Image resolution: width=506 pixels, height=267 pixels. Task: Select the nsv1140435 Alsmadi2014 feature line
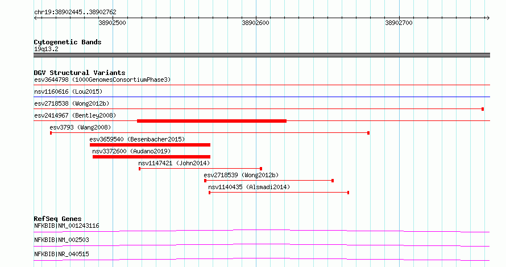(x=279, y=193)
